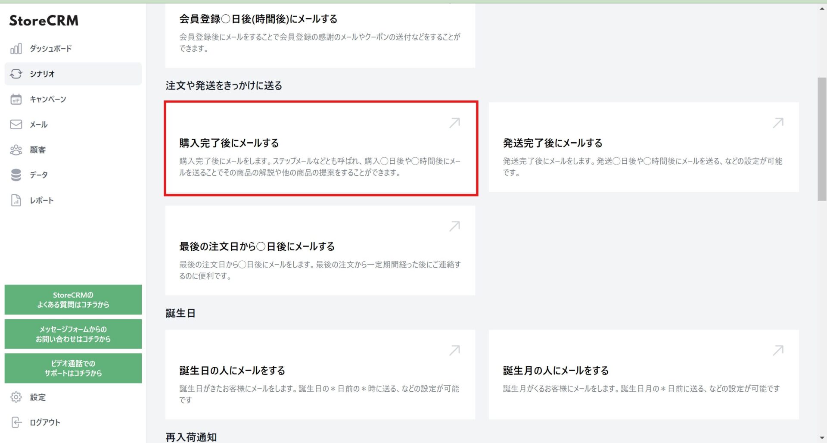Click description text of 最後の注文日 card
827x443 pixels.
(320, 270)
